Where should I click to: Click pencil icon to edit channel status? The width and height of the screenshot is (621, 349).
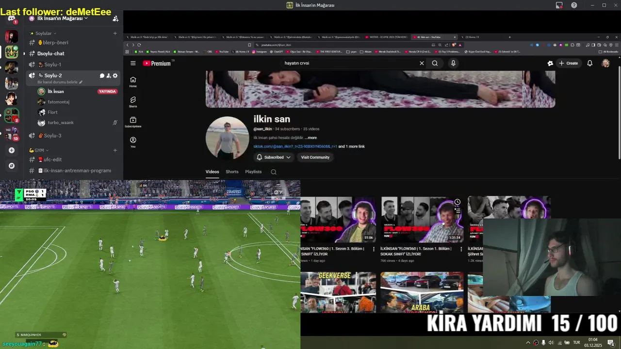click(x=81, y=82)
